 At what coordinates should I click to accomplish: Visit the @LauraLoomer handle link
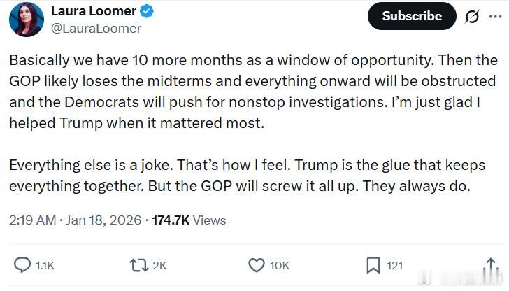96,29
